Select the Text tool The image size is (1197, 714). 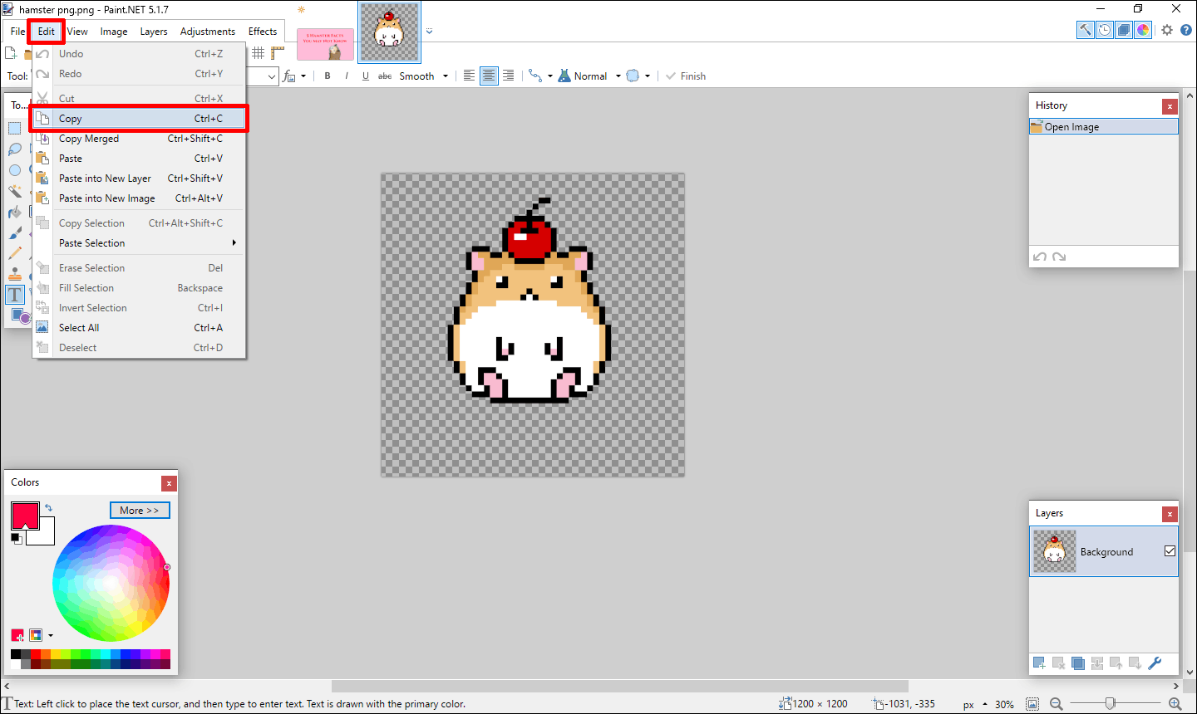click(15, 295)
